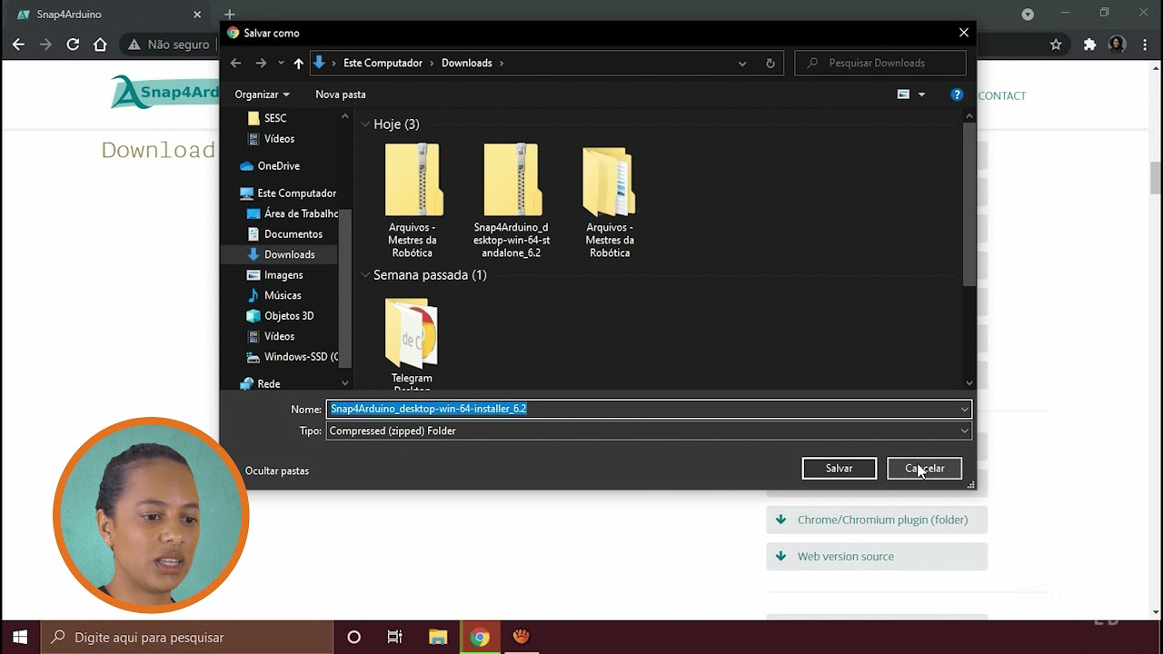
Task: Open Cortana from the taskbar
Action: tap(354, 637)
